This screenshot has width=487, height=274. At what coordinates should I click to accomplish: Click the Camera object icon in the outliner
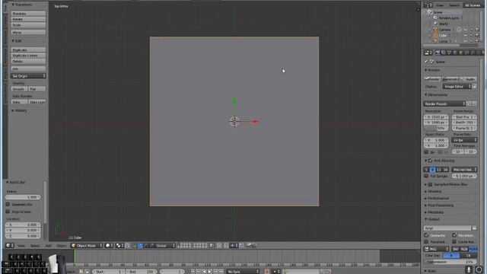point(435,30)
